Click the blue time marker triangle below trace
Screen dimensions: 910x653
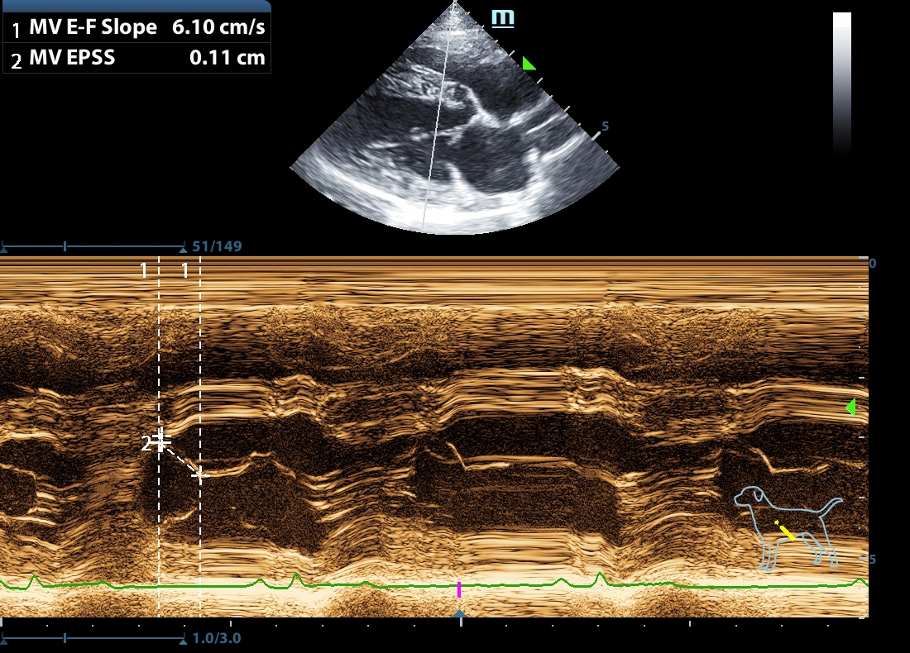460,614
